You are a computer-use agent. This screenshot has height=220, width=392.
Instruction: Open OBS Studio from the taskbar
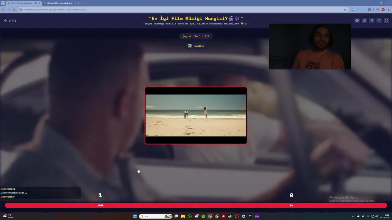click(237, 216)
